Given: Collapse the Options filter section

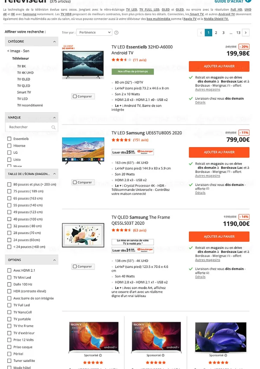Looking at the screenshot, I should pyautogui.click(x=54, y=260).
